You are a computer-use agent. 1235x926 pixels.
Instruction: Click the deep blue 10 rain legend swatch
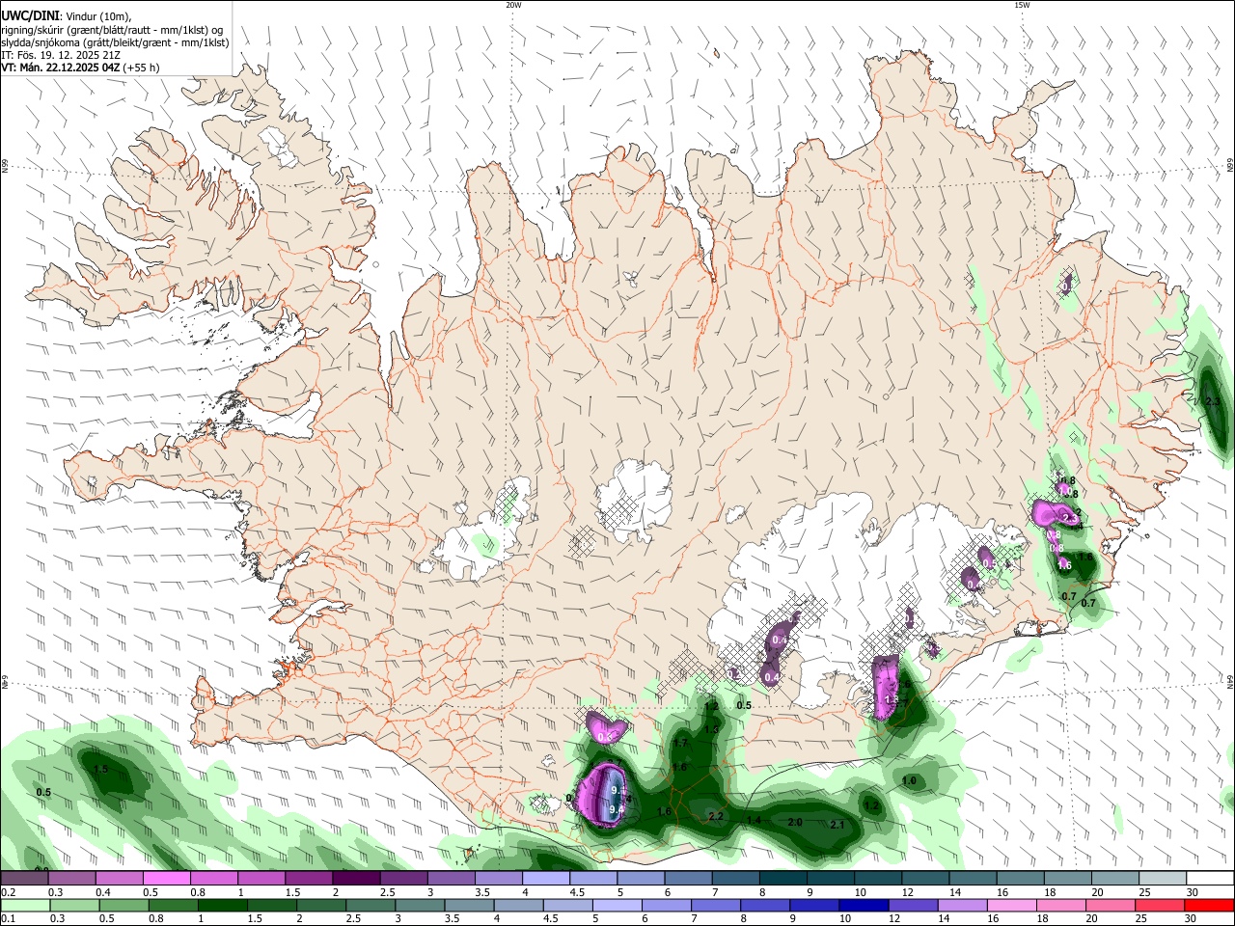[x=863, y=906]
